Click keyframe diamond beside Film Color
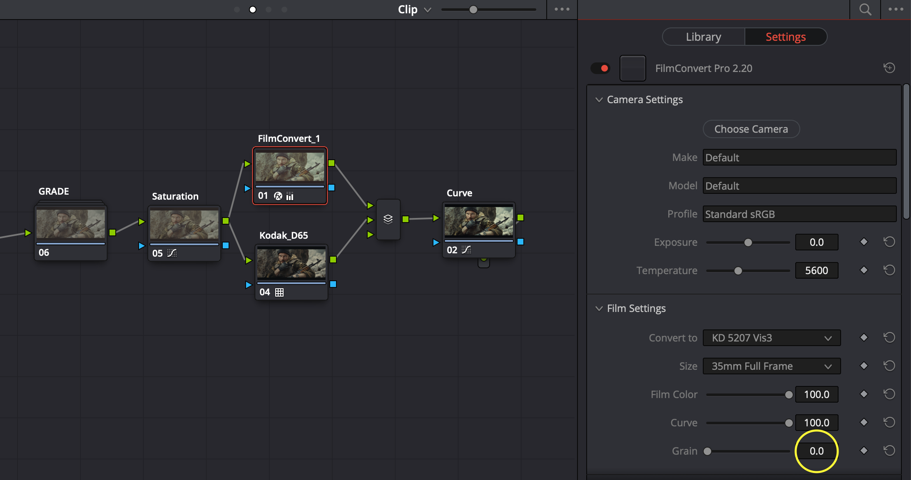The width and height of the screenshot is (911, 480). click(864, 394)
